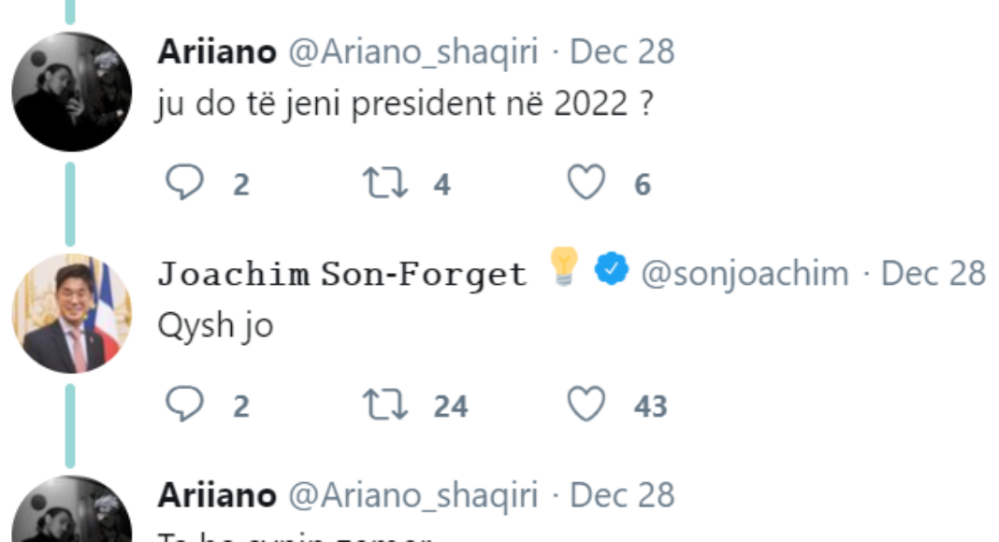The image size is (999, 542).
Task: Reply to Joachim's 'Qysh jo' tweet
Action: click(x=184, y=405)
